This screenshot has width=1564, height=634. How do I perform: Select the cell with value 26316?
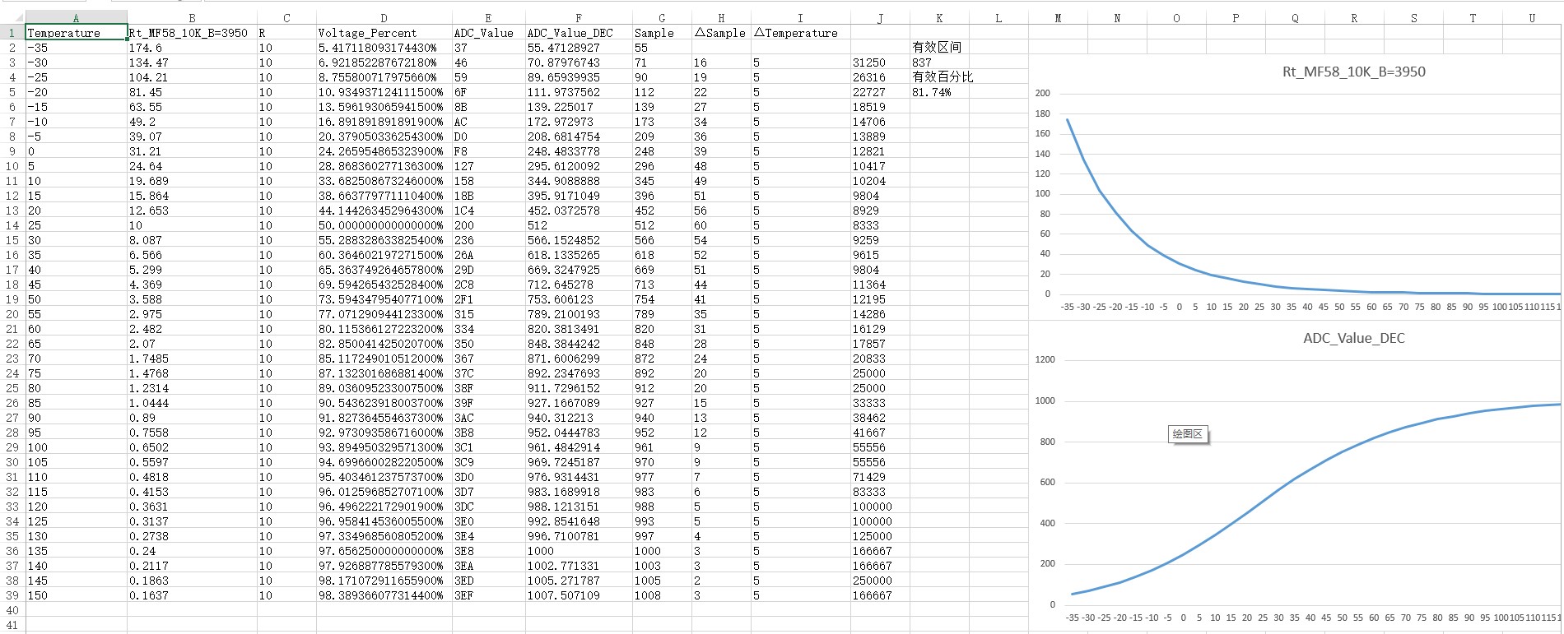click(880, 77)
